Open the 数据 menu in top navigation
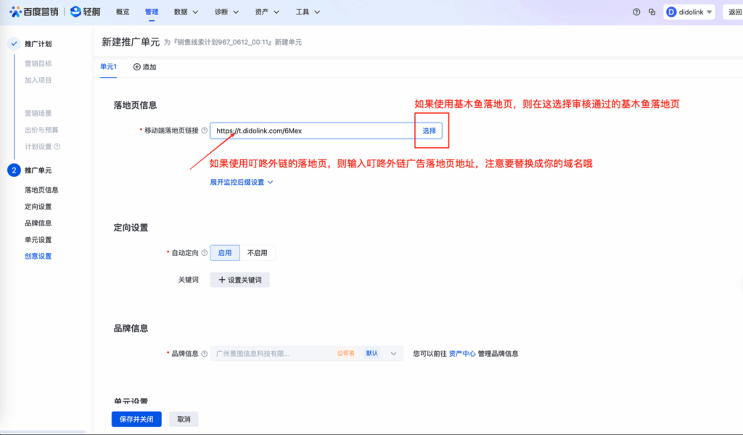This screenshot has width=743, height=435. [186, 12]
